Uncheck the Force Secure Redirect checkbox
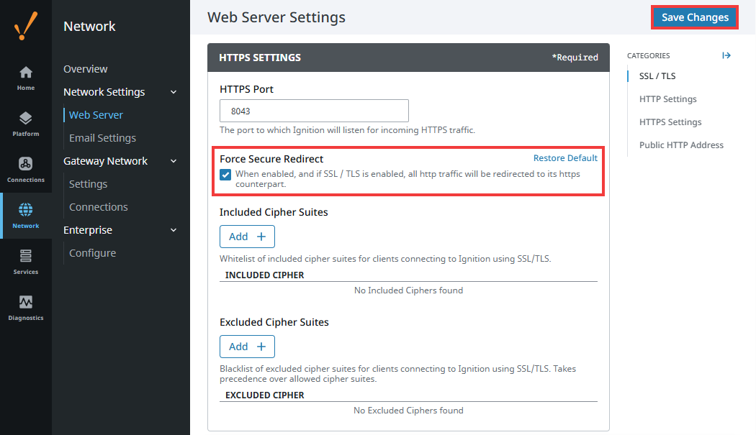This screenshot has width=756, height=435. point(225,175)
